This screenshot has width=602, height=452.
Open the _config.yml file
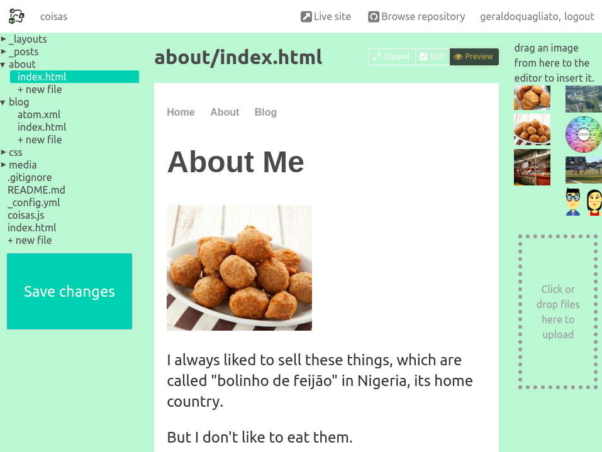pos(33,202)
